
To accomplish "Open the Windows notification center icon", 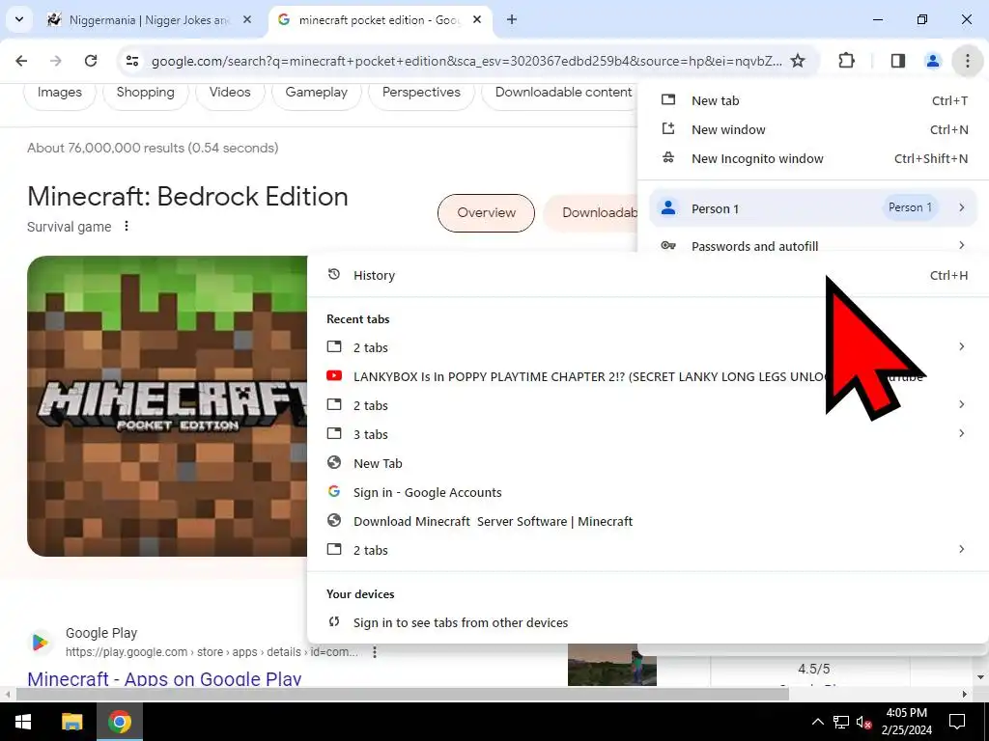I will [957, 722].
